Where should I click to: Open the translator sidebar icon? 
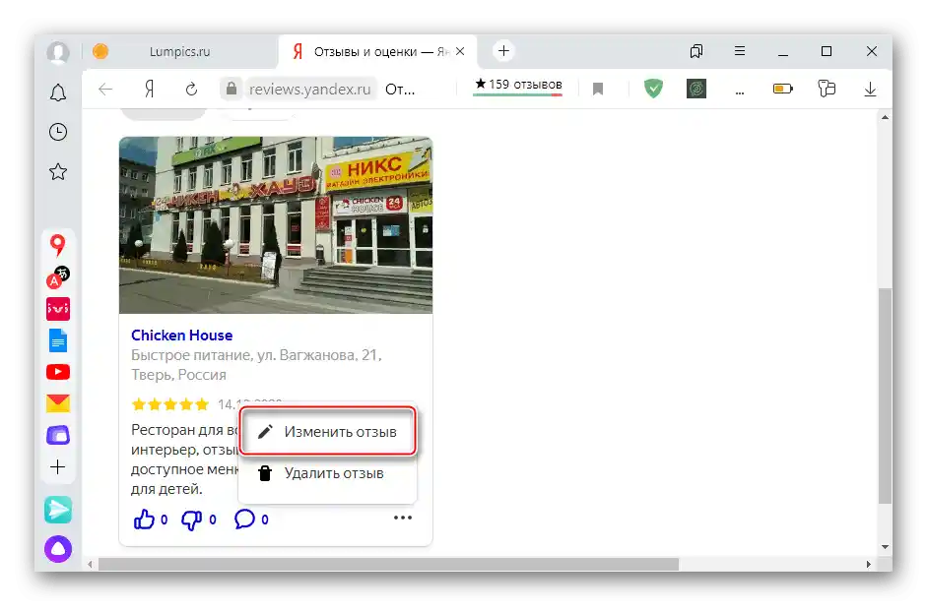[58, 277]
